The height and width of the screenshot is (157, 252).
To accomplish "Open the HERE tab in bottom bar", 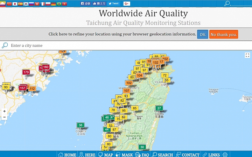I will tap(87, 155).
